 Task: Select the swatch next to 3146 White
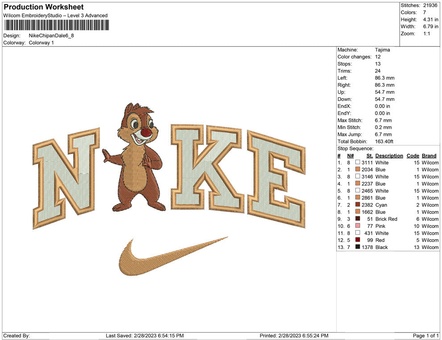click(x=358, y=176)
